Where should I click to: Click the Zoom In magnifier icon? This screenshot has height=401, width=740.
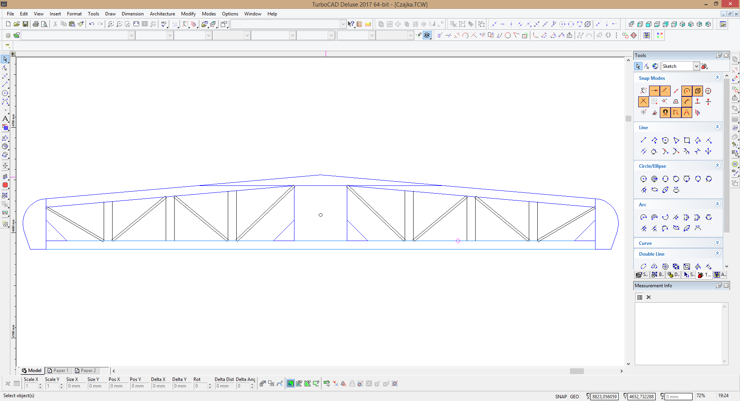coord(111,24)
